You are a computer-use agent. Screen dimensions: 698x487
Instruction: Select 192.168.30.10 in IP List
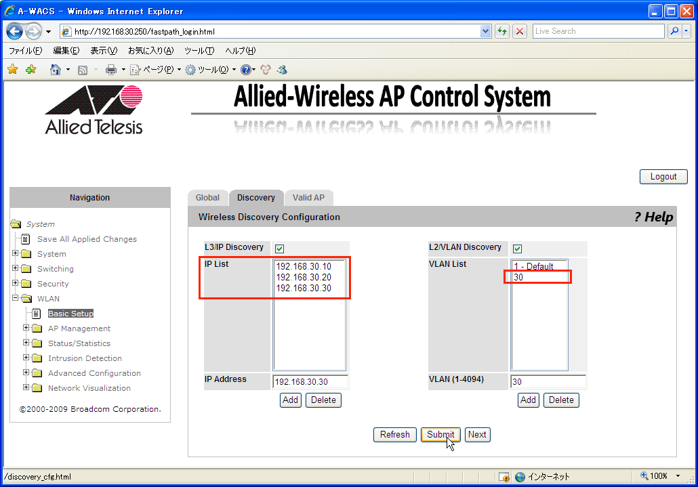pos(309,266)
